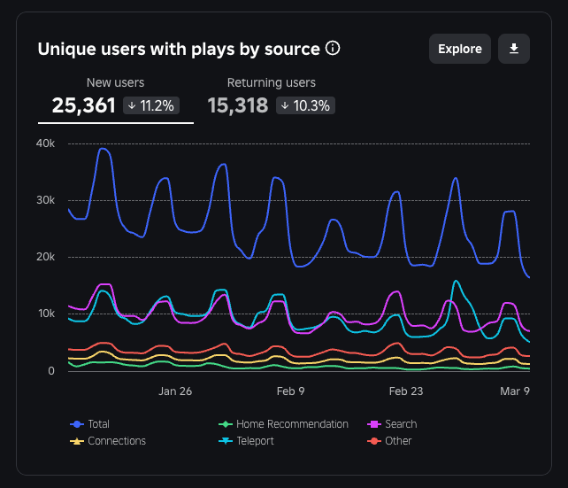Toggle Teleport series in legend
Viewport: 568px width, 488px height.
pos(246,441)
